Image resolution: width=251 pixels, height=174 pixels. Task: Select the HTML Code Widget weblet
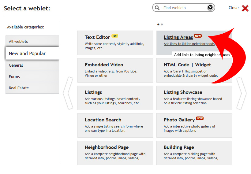click(x=194, y=70)
